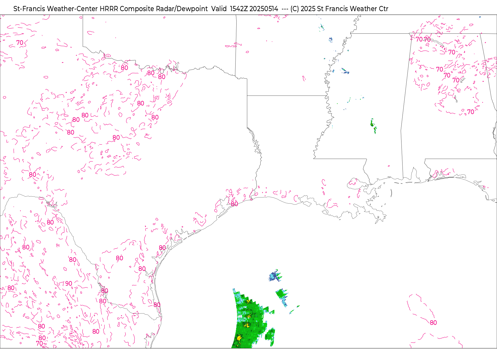The width and height of the screenshot is (497, 363).
Task: Click the blue radar echo offshore above the green mass
Action: (x=275, y=276)
